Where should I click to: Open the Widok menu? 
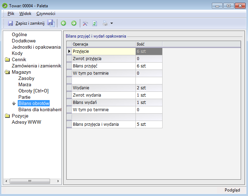tap(25, 14)
